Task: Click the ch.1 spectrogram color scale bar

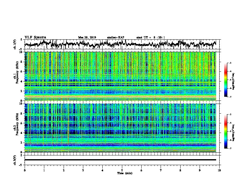Action: click(x=225, y=80)
